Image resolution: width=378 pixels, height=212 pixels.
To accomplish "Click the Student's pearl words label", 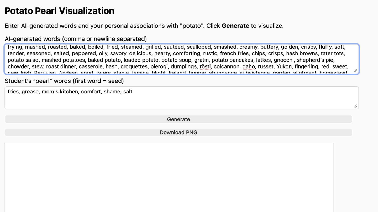I will [x=64, y=81].
